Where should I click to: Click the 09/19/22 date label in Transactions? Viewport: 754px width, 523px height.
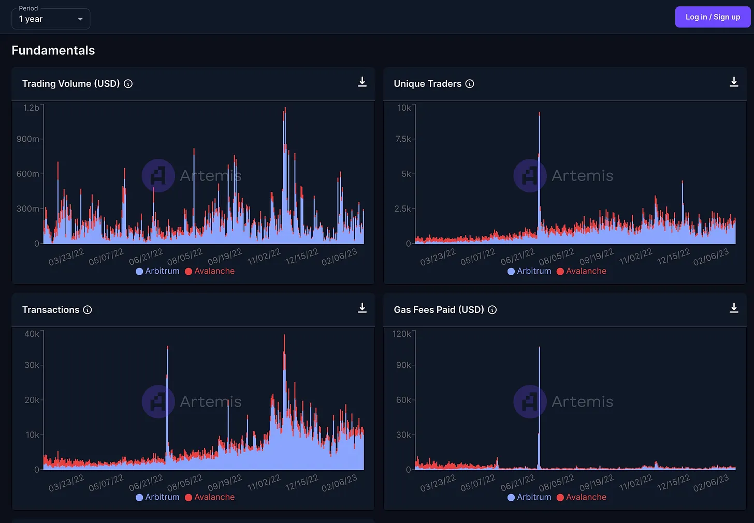point(225,483)
